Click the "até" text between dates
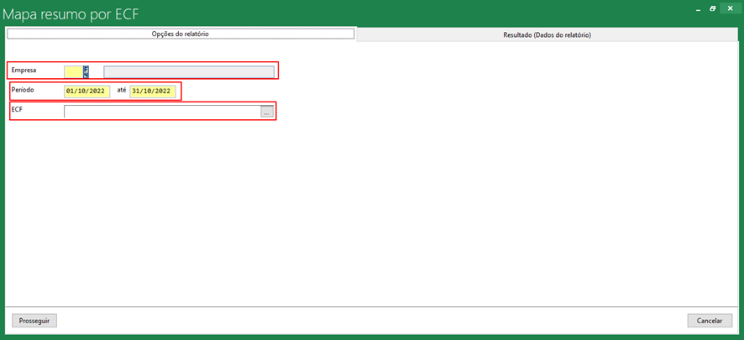Screen dimensions: 744x340 [x=121, y=90]
